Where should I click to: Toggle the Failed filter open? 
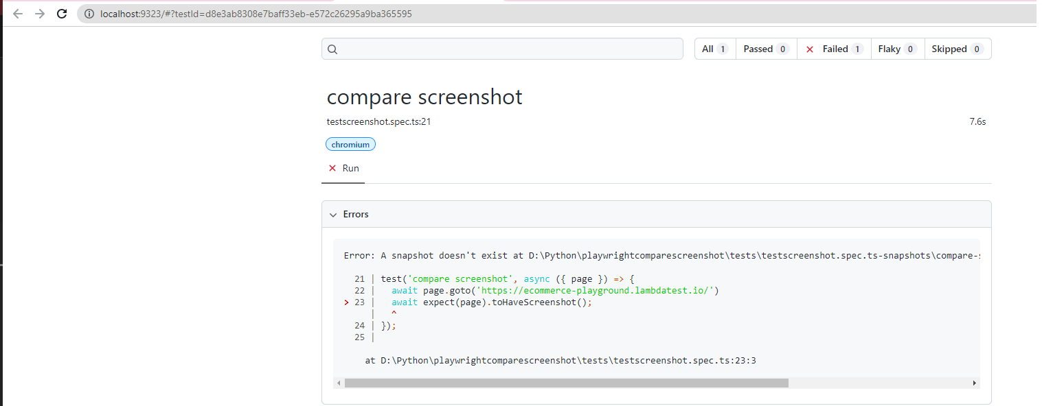tap(833, 49)
